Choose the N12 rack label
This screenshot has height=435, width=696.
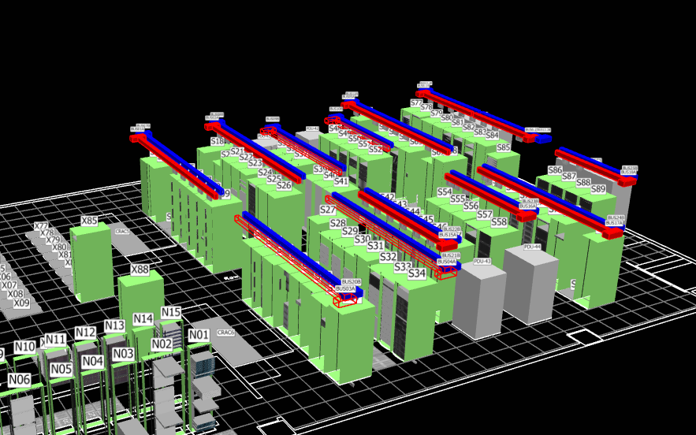pos(85,333)
